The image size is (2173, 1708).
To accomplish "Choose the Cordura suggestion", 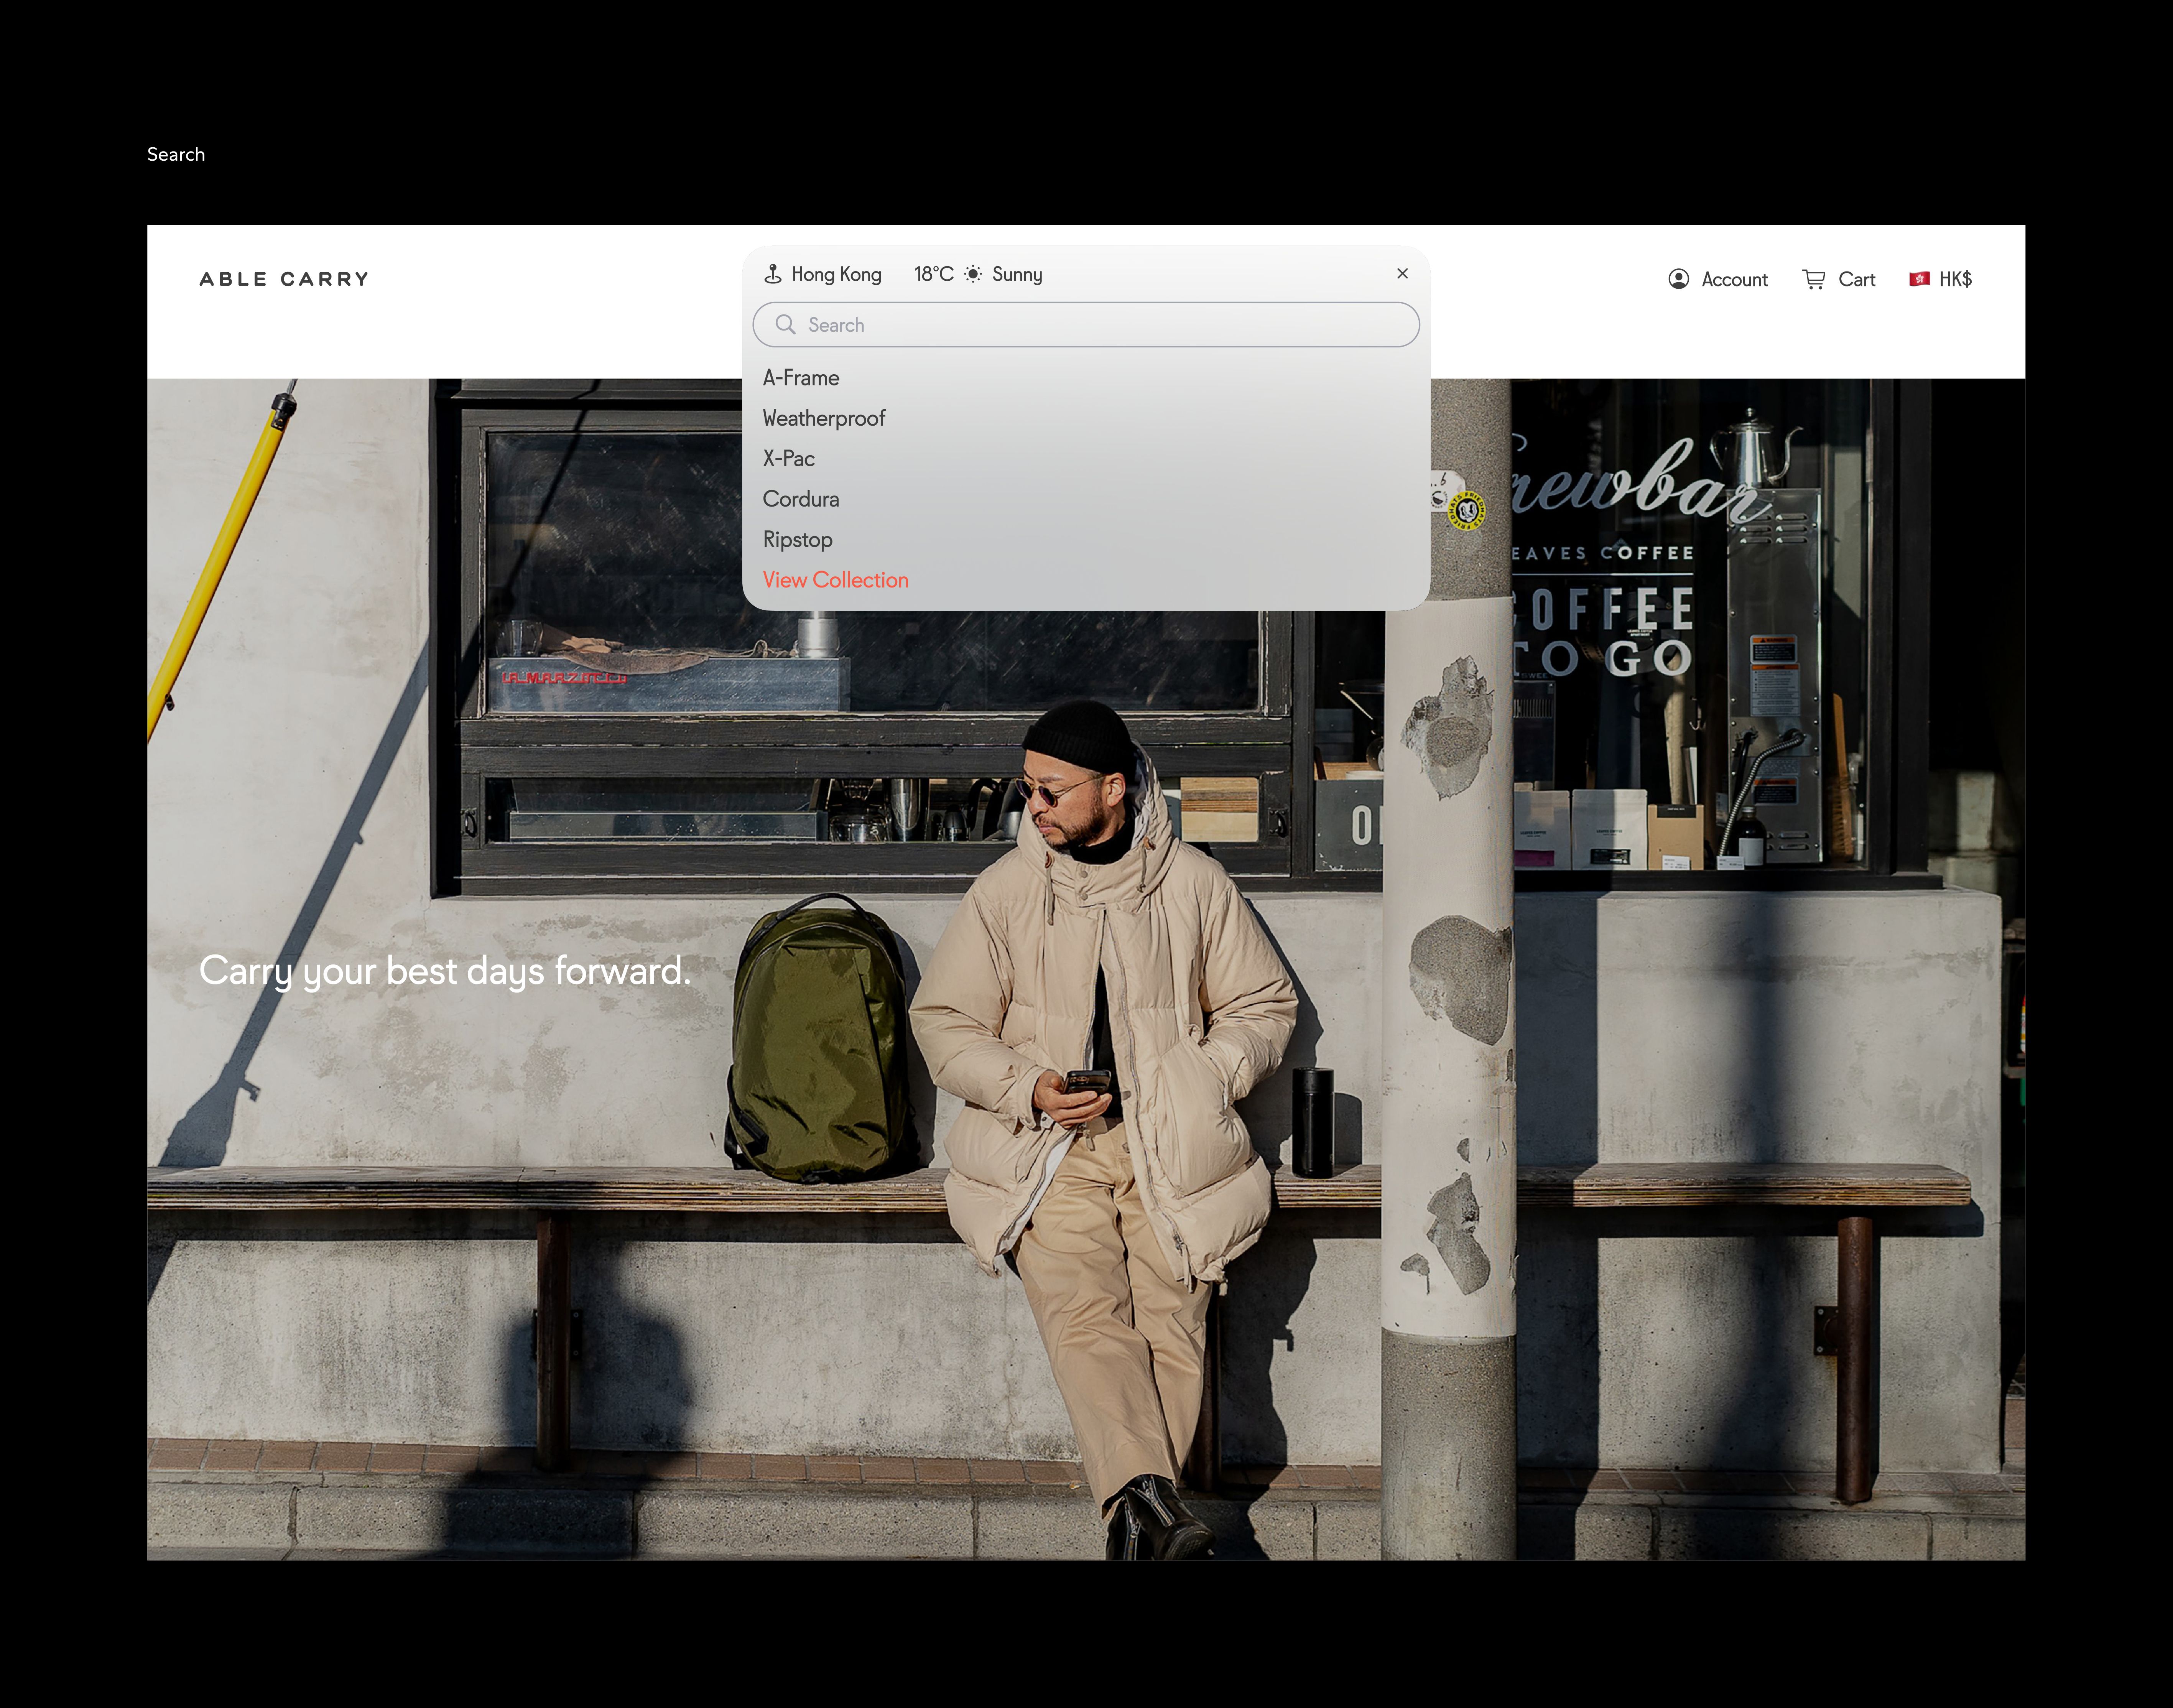I will 801,499.
